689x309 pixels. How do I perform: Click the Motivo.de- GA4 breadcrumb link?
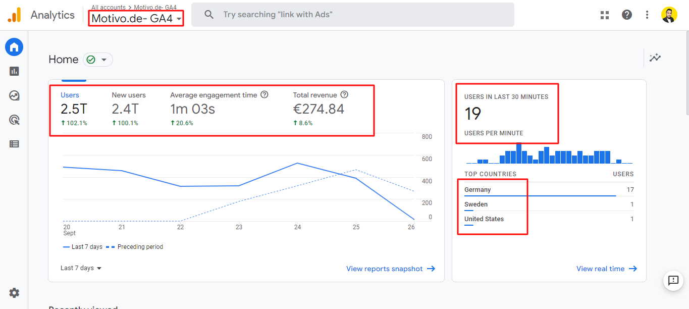[155, 8]
